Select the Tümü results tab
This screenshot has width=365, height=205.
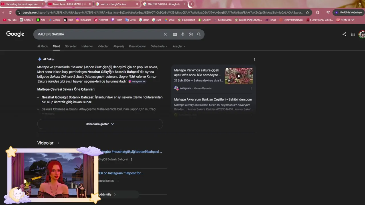[56, 46]
